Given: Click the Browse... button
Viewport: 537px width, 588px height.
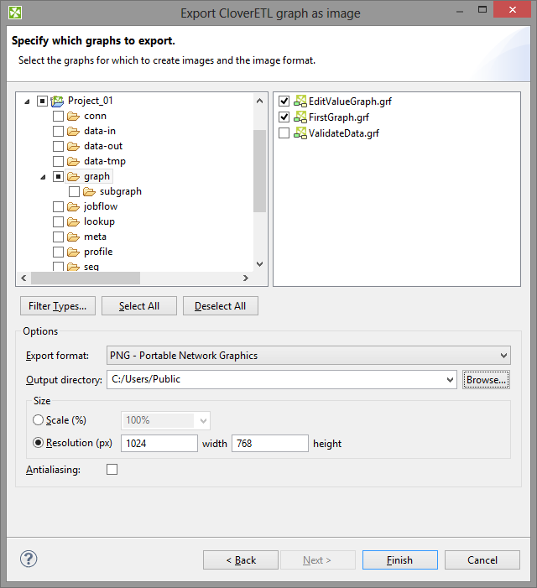Looking at the screenshot, I should [x=486, y=380].
